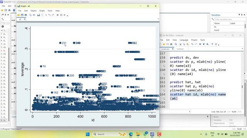
Task: Start recording with Graph toolbar record button
Action: click(x=58, y=15)
